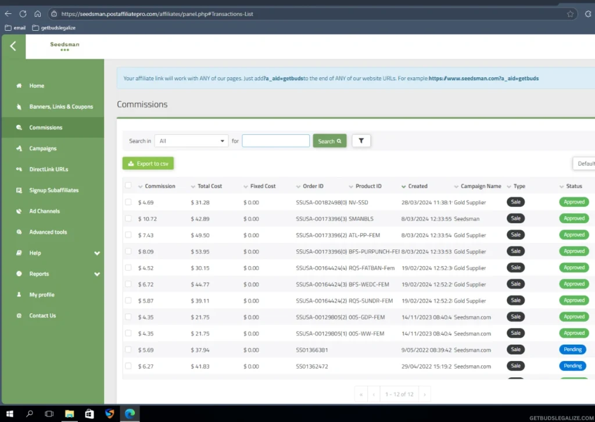Open Task View on the taskbar
Viewport: 595px width, 422px height.
tap(49, 414)
